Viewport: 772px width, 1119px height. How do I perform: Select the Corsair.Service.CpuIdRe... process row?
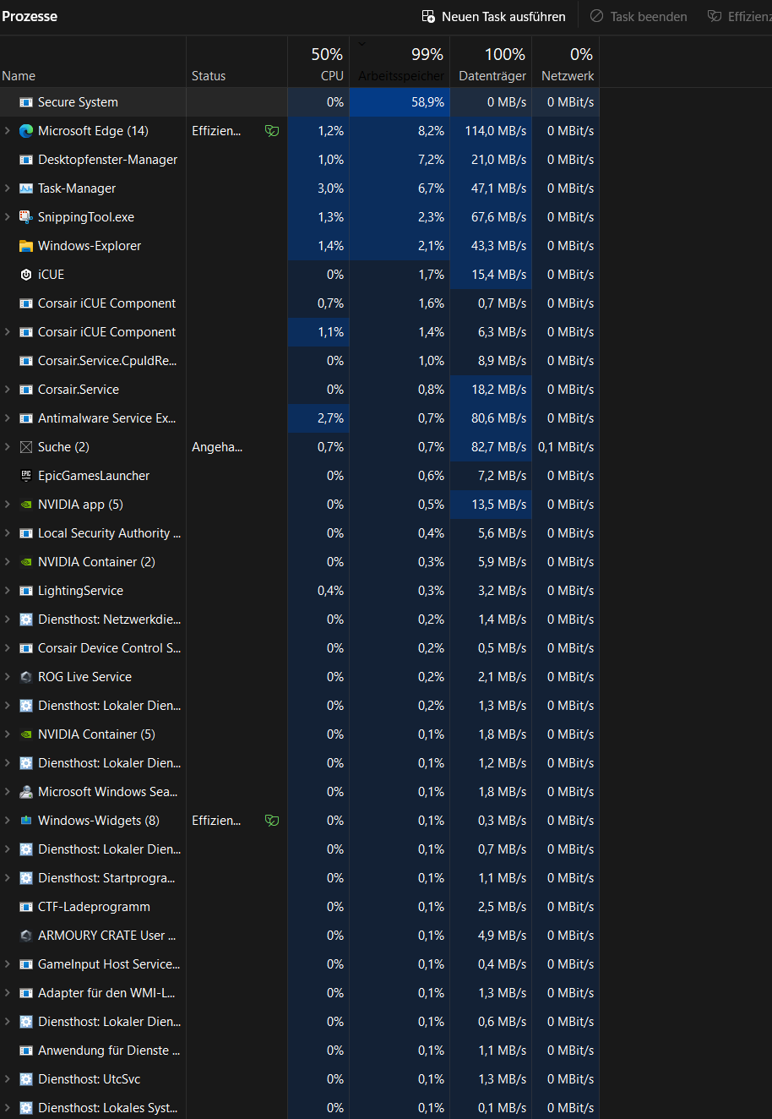[300, 361]
